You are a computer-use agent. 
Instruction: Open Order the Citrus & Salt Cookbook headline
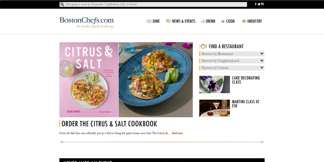[109, 124]
